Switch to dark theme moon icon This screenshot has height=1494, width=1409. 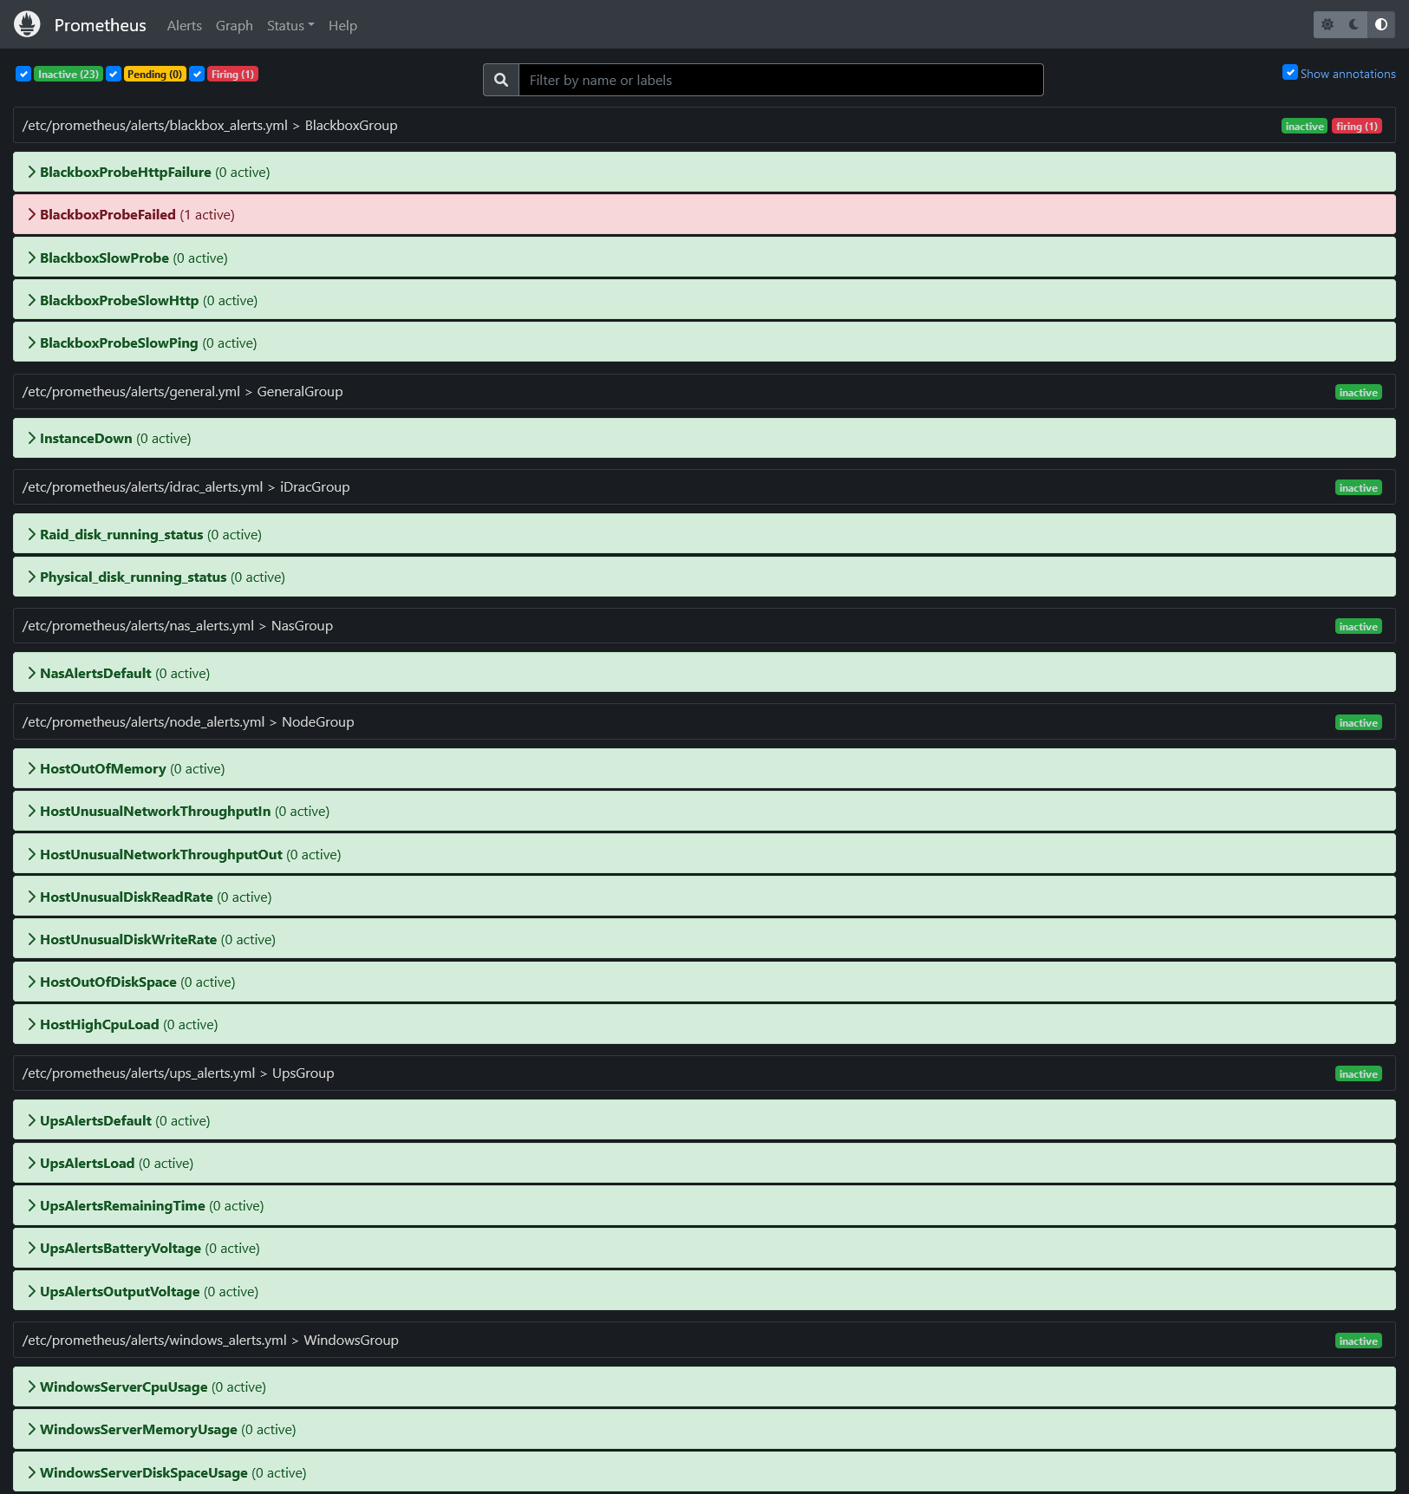point(1354,25)
